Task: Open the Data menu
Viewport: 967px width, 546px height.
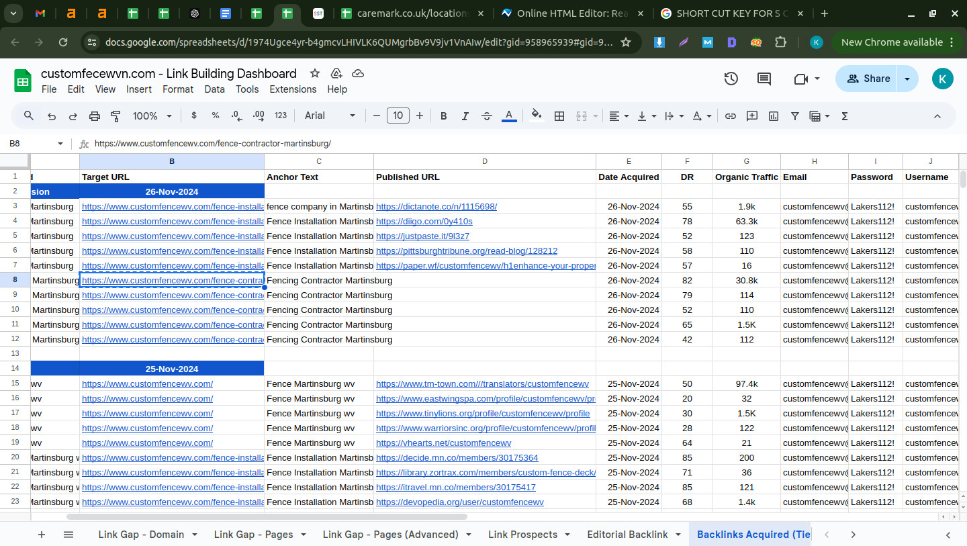Action: tap(215, 89)
